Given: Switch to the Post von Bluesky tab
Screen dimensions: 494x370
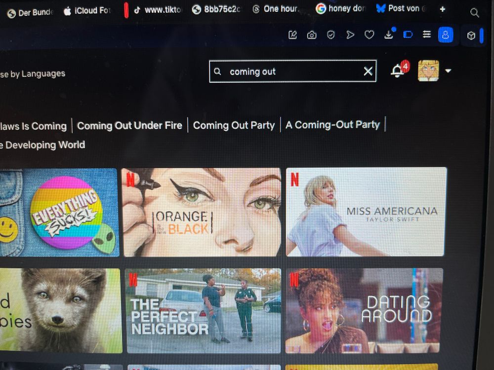Looking at the screenshot, I should click(x=401, y=8).
